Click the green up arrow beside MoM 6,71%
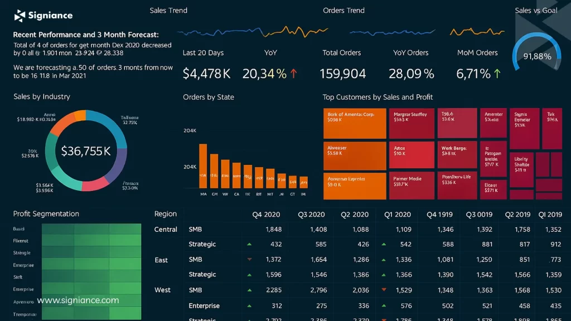 (x=497, y=74)
